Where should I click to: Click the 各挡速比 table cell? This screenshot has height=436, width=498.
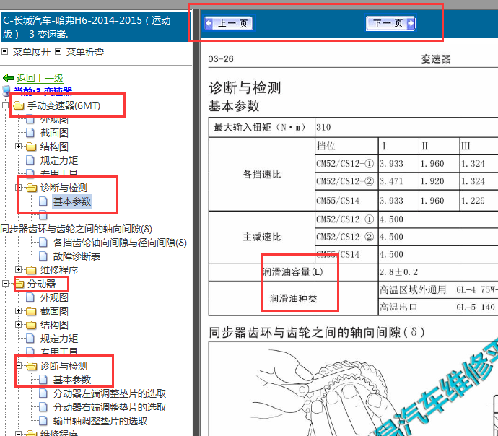click(x=262, y=174)
